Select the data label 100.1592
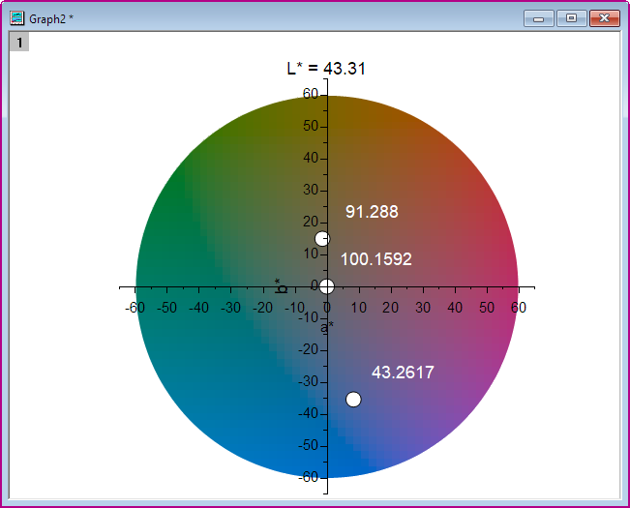Viewport: 630px width, 508px height. point(376,259)
